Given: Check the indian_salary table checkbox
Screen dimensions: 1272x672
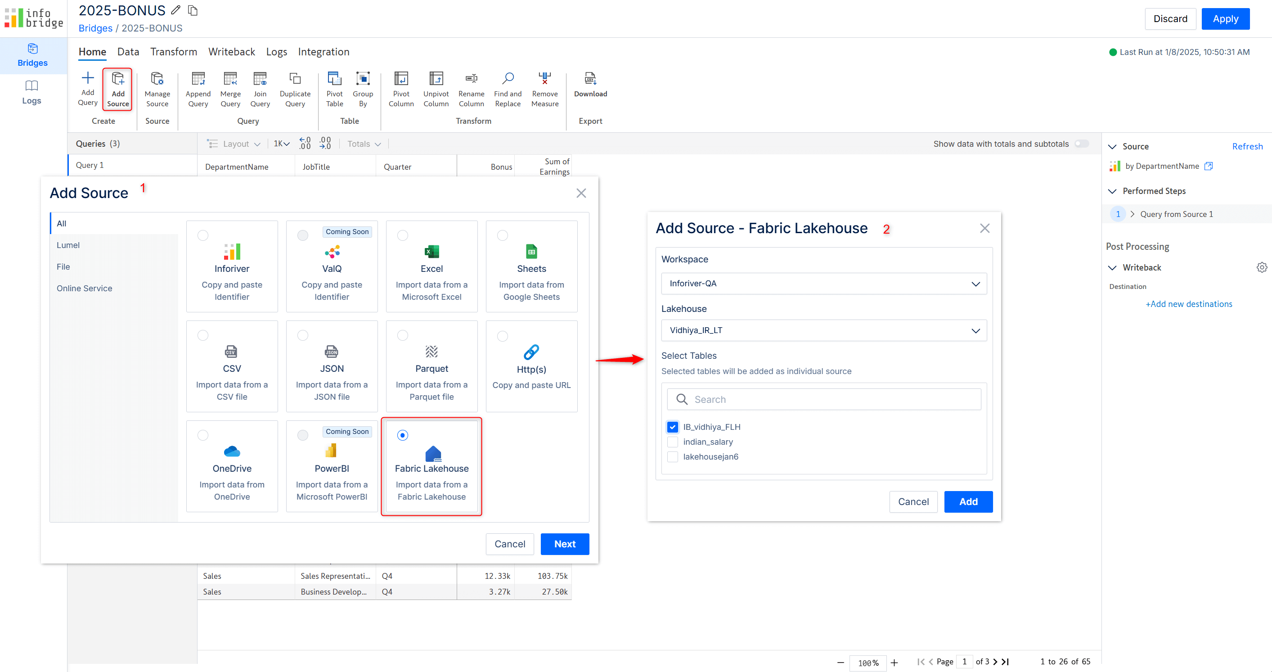Looking at the screenshot, I should pyautogui.click(x=673, y=442).
